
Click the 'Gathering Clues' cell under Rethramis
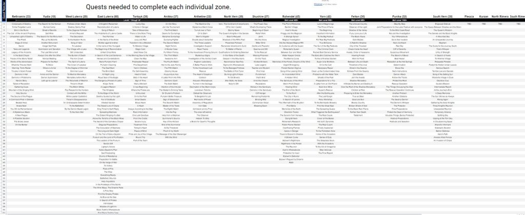click(22, 87)
